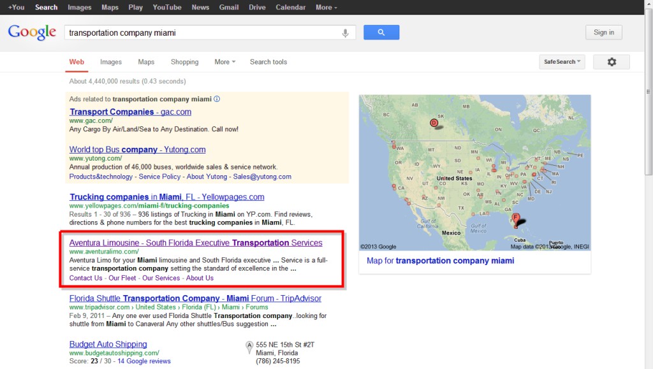Click the About 4,440,000 results text
This screenshot has height=369, width=653.
click(x=128, y=81)
